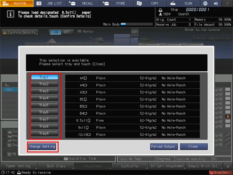
Task: Open Controller option at bottom bar
Action: click(x=130, y=166)
